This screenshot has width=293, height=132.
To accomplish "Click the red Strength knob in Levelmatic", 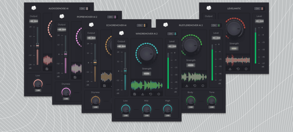I will tap(234, 29).
